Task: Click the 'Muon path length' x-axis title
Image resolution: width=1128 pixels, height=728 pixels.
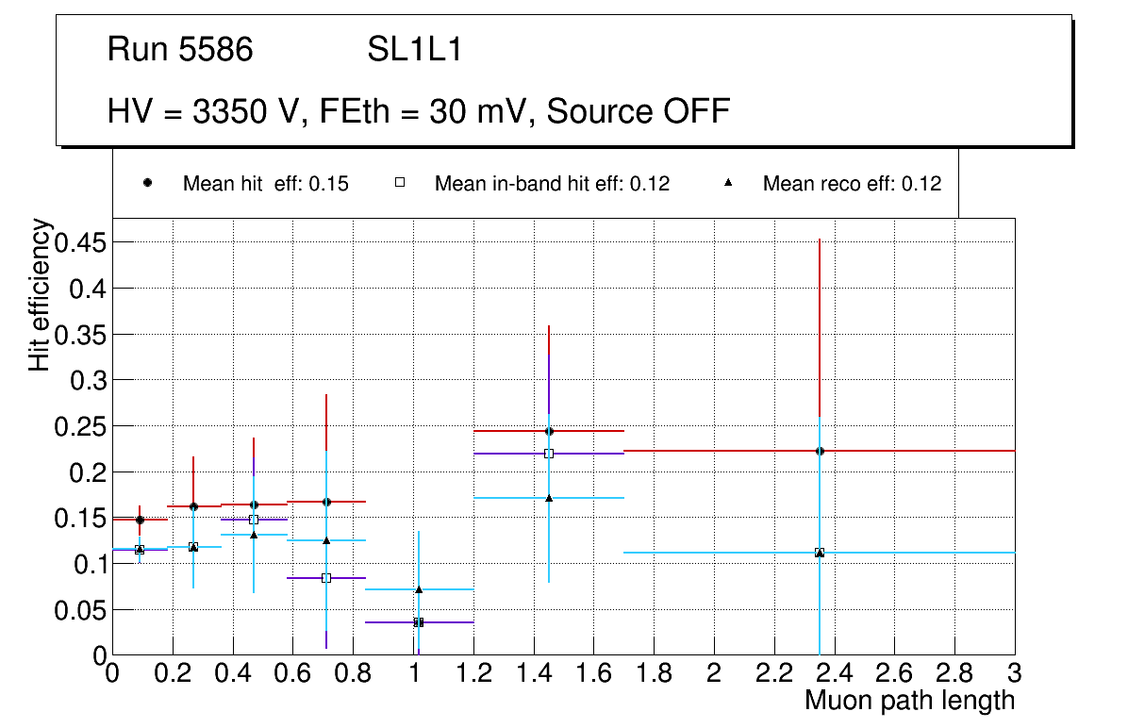Action: 909,701
